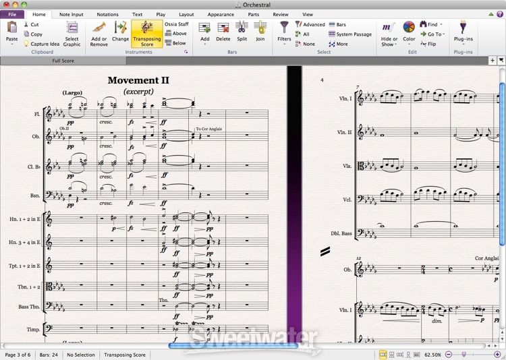Click the To Cor Anglais instrument change
506x360 pixels.
click(x=209, y=129)
